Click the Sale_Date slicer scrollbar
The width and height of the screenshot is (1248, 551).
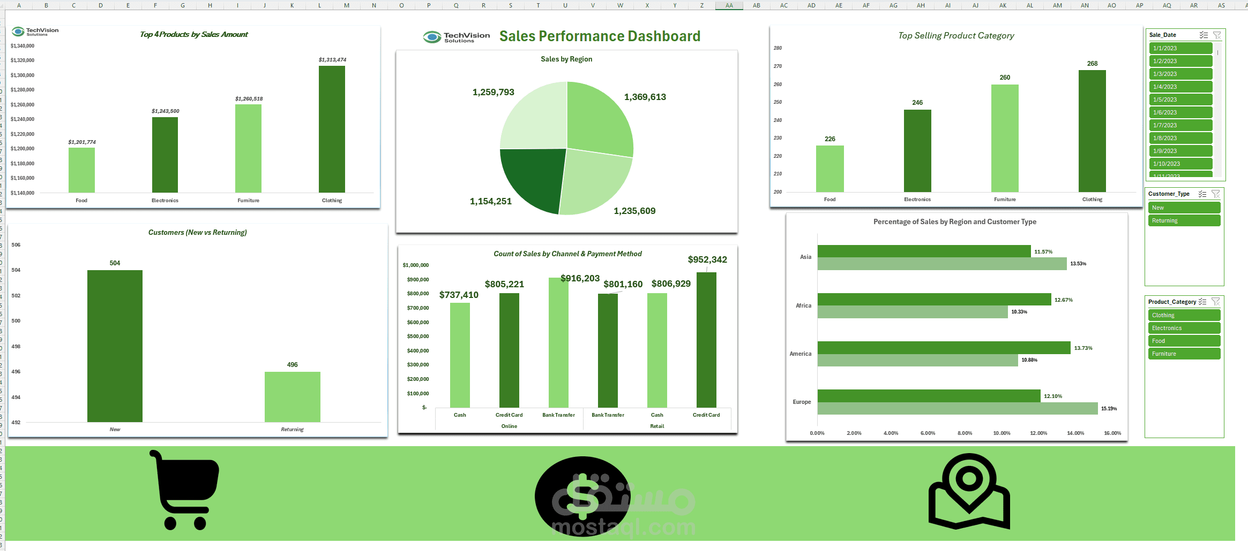(x=1218, y=110)
